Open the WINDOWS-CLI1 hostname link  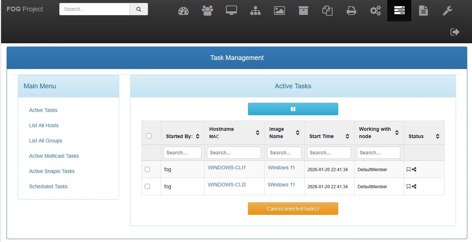[227, 168]
